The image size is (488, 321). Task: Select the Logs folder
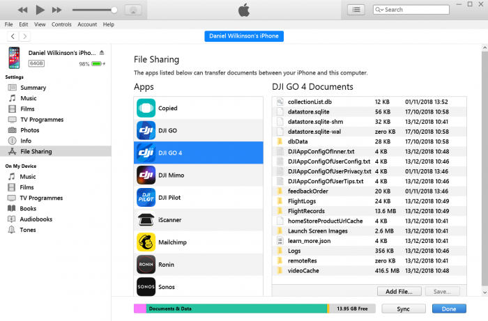pos(369,251)
